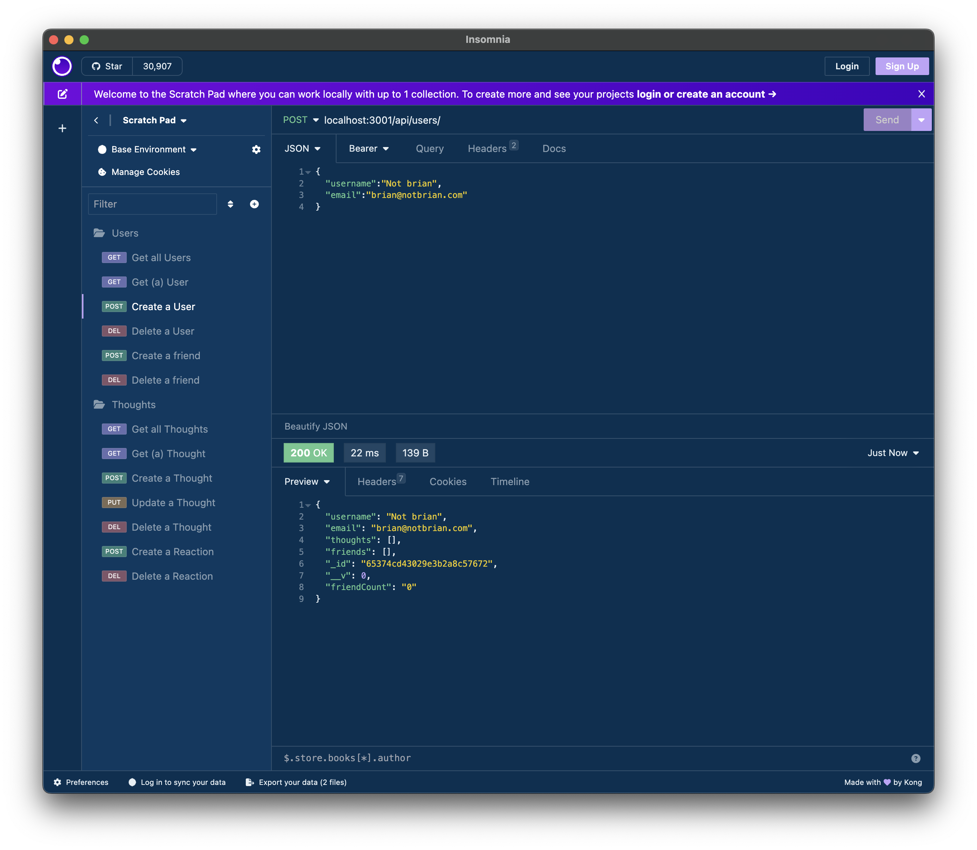Switch to the request Headers tab
The height and width of the screenshot is (850, 977).
point(487,149)
